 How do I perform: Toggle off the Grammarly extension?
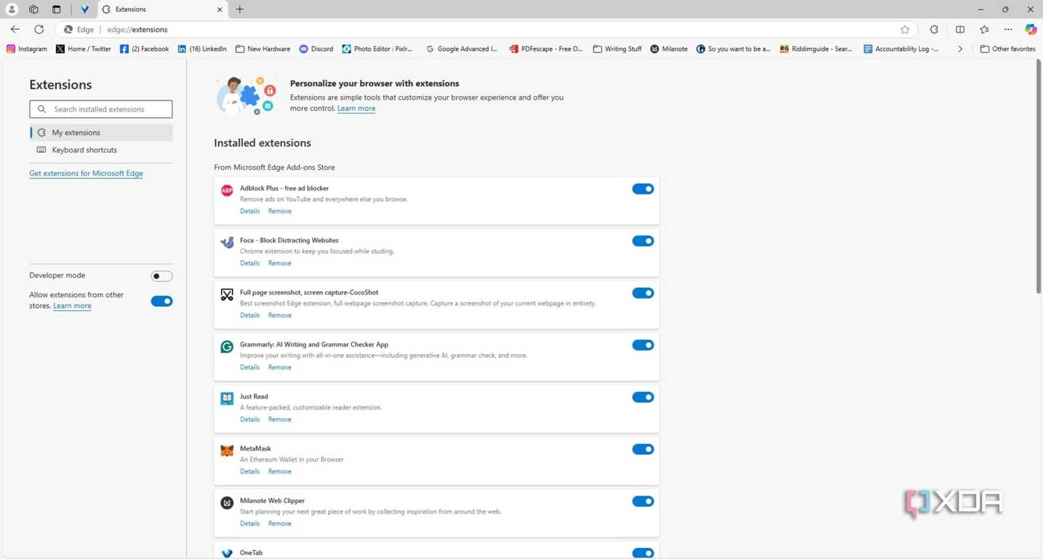click(643, 345)
